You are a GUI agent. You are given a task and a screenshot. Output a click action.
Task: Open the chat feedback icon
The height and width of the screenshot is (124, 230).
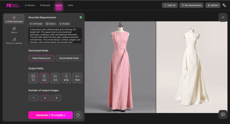[x=223, y=114]
